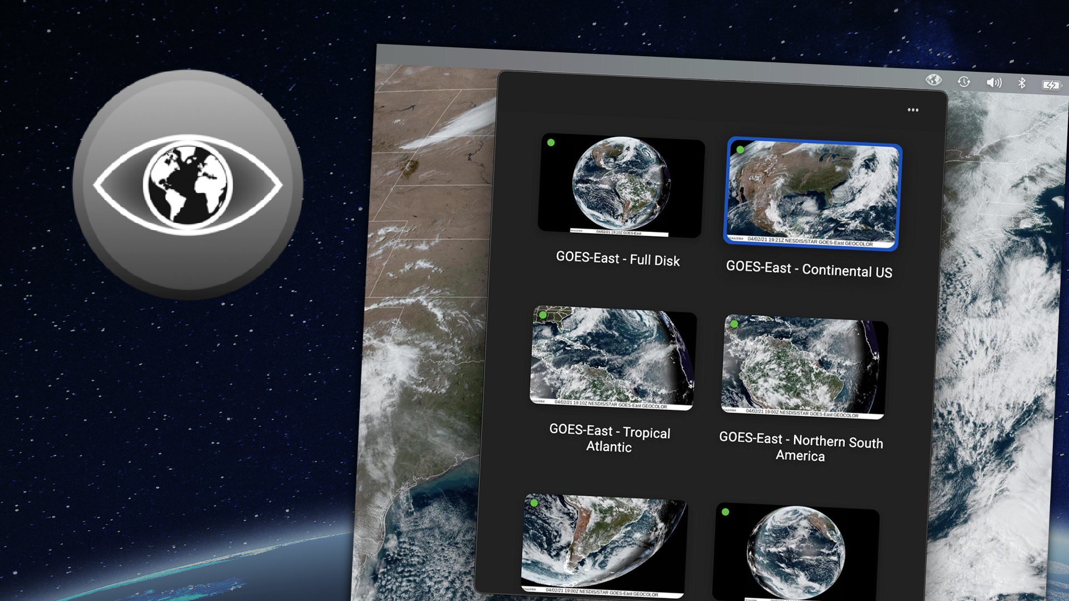Choose the GOES-East Tropical Atlantic thumbnail
This screenshot has width=1069, height=601.
(612, 358)
